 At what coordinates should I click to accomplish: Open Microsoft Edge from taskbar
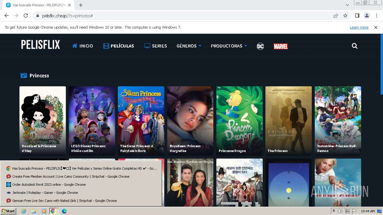tap(64, 211)
